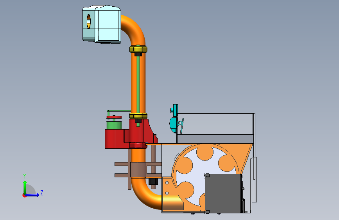
Task: Select the light blue outlet box at top
Action: [x=101, y=24]
